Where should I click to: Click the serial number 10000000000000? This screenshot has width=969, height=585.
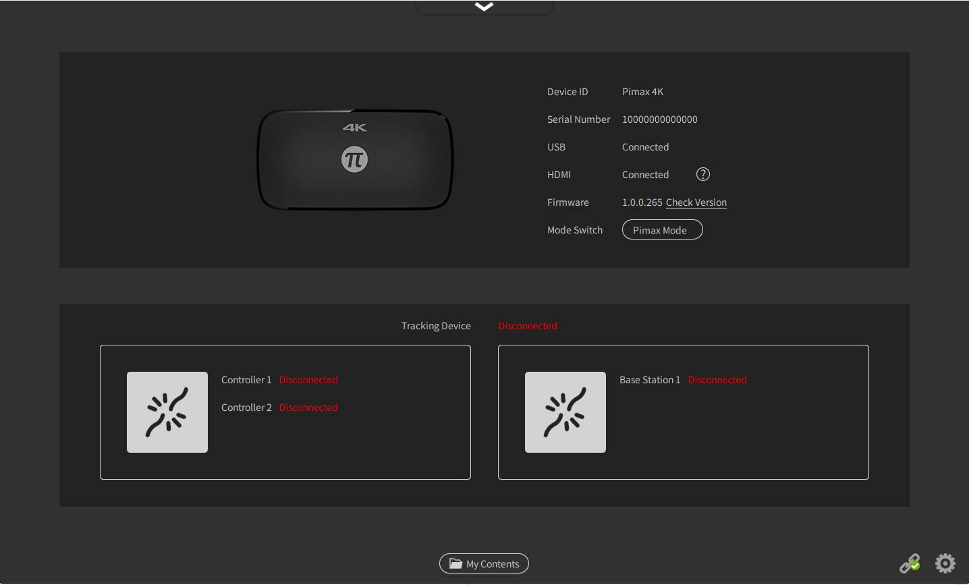pos(660,119)
